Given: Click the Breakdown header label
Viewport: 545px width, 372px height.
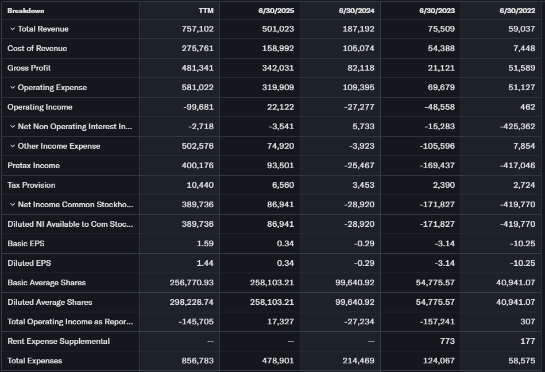Looking at the screenshot, I should 26,11.
